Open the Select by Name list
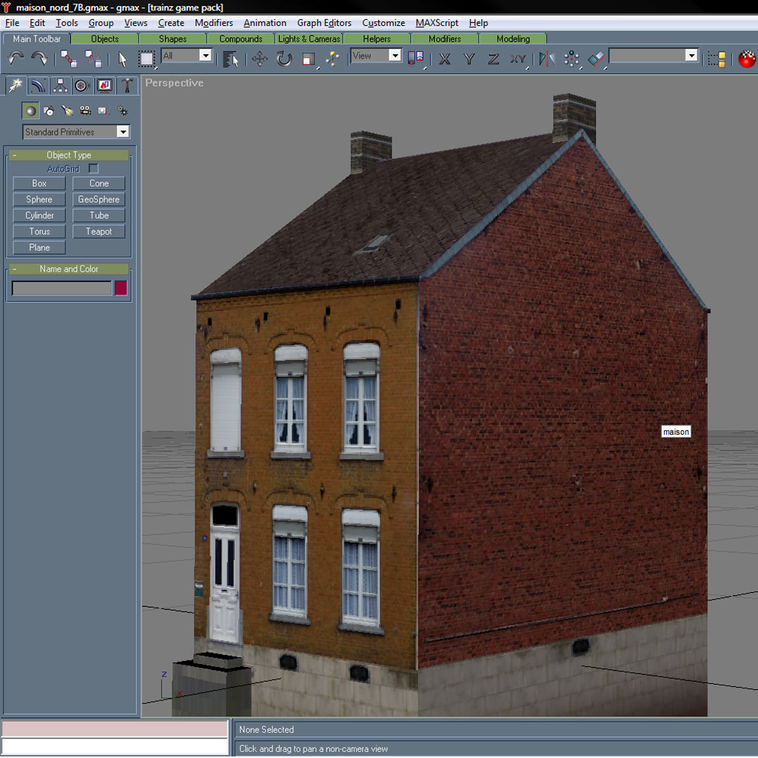The width and height of the screenshot is (758, 758). (x=230, y=58)
